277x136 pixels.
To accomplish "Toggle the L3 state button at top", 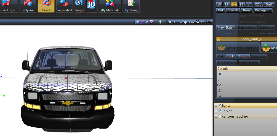I will coord(241,4).
